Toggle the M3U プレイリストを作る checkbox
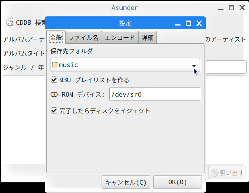Screen dimensions: 249x193 (x=54, y=80)
